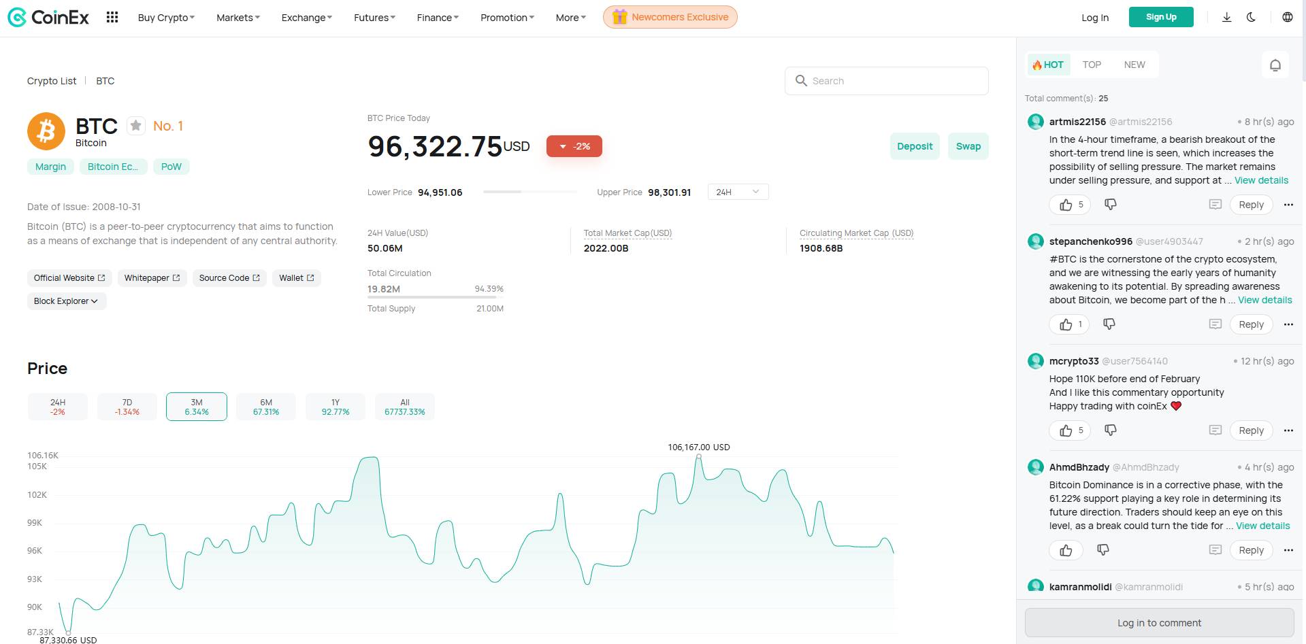Open artmis22156 user avatar
1306x644 pixels.
pos(1035,122)
